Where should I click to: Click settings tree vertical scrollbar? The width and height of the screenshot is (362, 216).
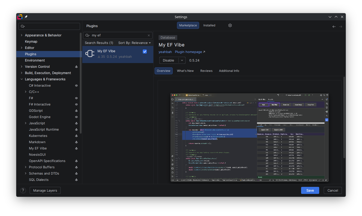[81, 83]
